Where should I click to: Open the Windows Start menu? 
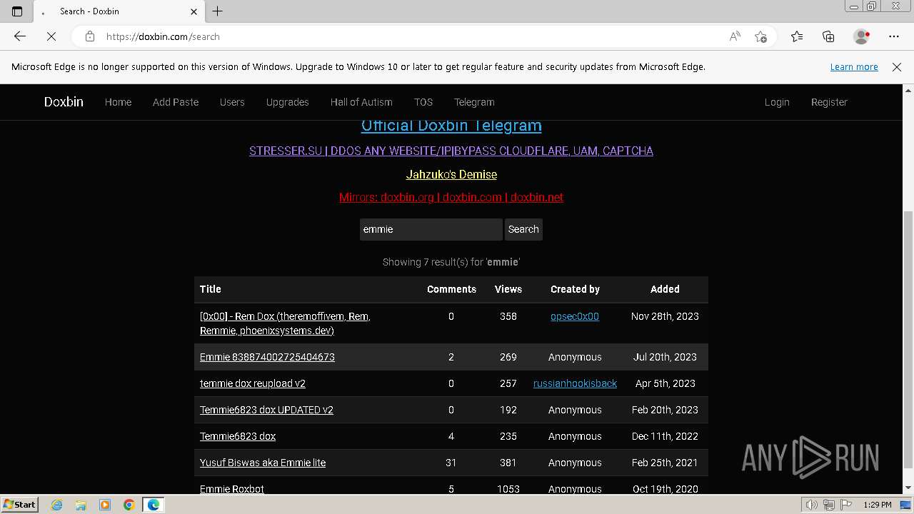[x=20, y=504]
